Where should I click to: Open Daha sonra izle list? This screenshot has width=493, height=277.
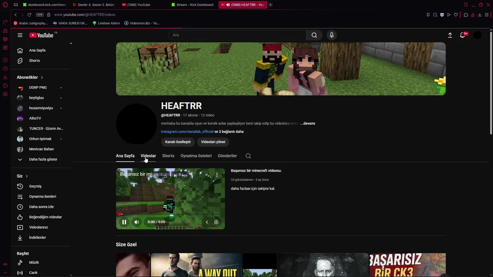(42, 207)
